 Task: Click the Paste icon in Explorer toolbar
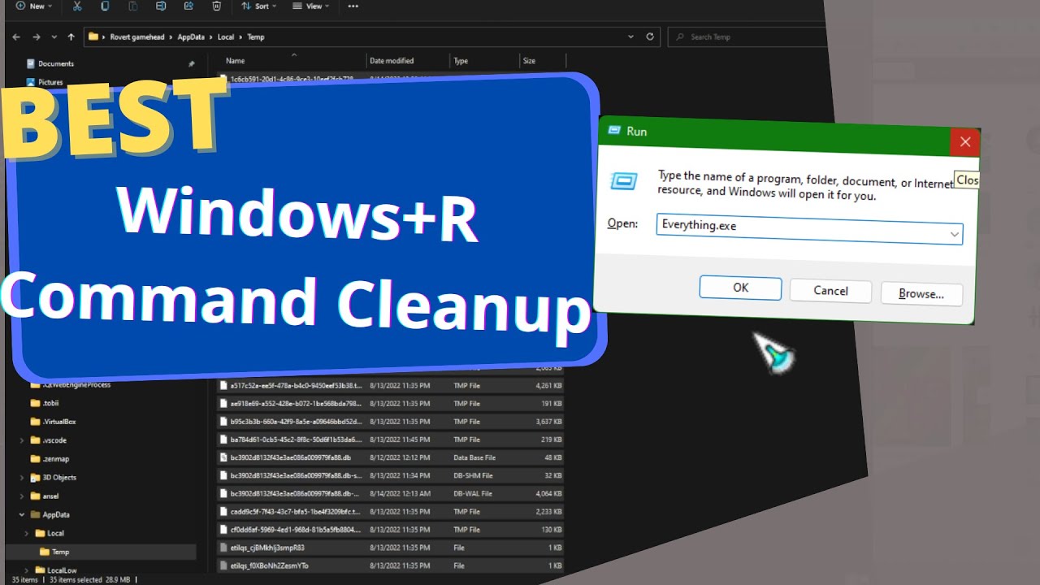(132, 6)
